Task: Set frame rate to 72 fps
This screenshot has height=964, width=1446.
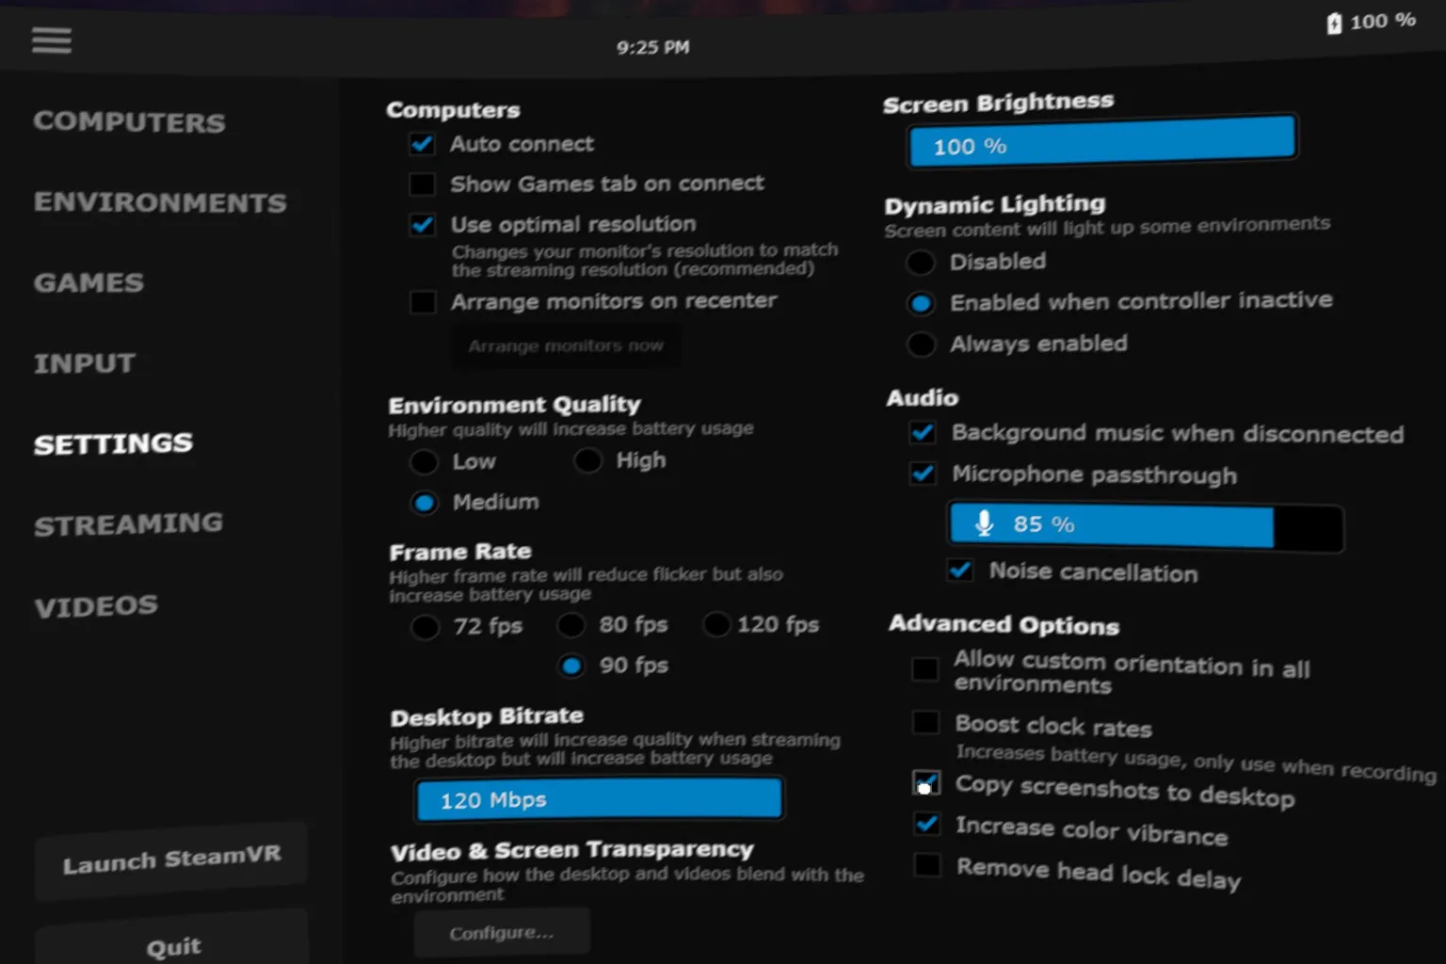Action: coord(425,627)
